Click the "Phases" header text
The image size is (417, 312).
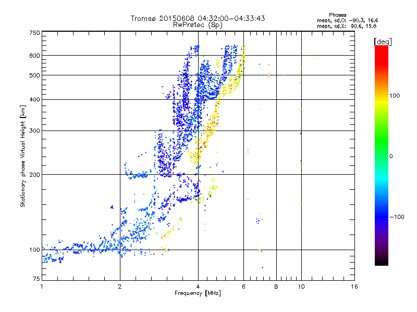(337, 15)
